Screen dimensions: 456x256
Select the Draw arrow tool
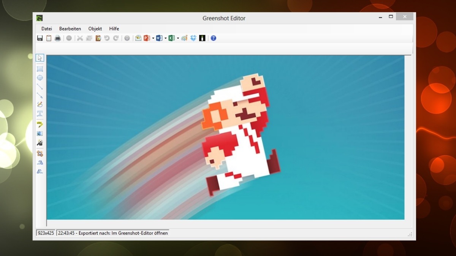pos(40,96)
